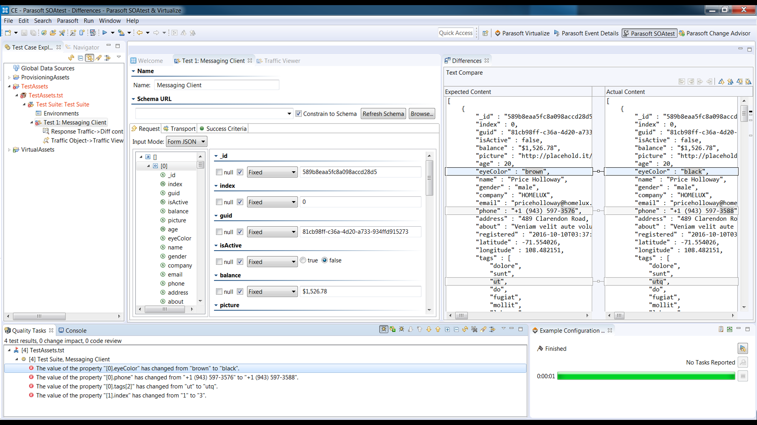757x425 pixels.
Task: Click the Browse button next to Refresh Schema
Action: (421, 113)
